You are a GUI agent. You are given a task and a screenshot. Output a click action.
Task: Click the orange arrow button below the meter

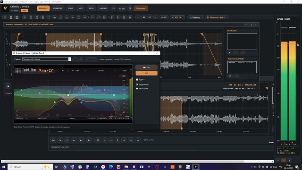pos(284,161)
